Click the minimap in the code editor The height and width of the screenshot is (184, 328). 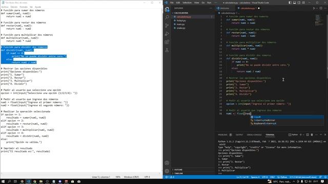point(319,20)
